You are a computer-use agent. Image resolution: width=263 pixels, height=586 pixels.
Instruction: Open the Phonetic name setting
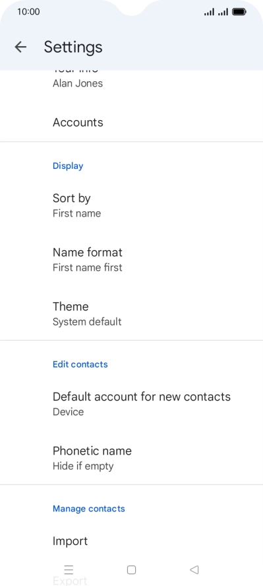[x=131, y=458]
